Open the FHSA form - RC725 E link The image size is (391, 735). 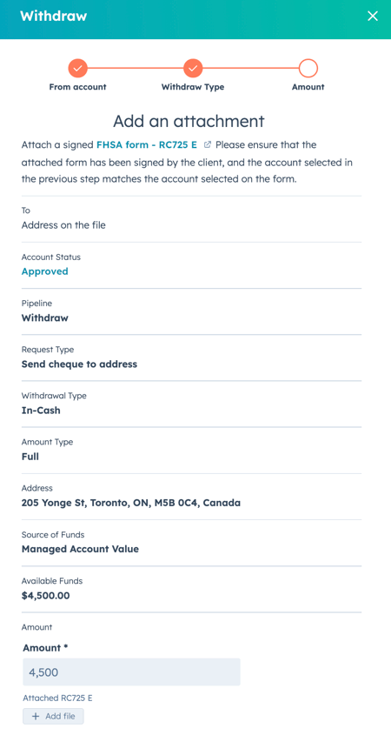[147, 145]
